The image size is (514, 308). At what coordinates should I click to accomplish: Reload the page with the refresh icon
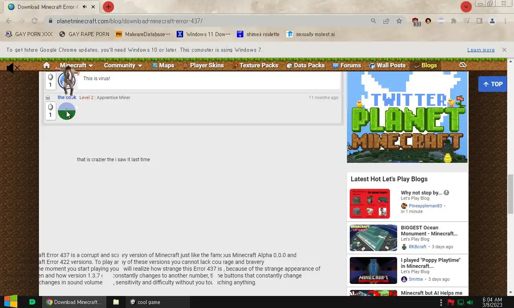pyautogui.click(x=35, y=21)
